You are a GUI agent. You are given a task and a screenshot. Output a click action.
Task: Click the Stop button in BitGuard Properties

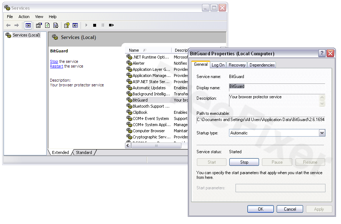pos(244,162)
